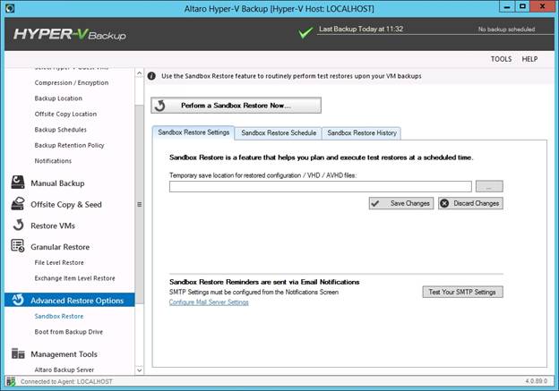Click the sidebar scroll up arrow
Viewport: 559px width, 391px height.
pyautogui.click(x=140, y=73)
